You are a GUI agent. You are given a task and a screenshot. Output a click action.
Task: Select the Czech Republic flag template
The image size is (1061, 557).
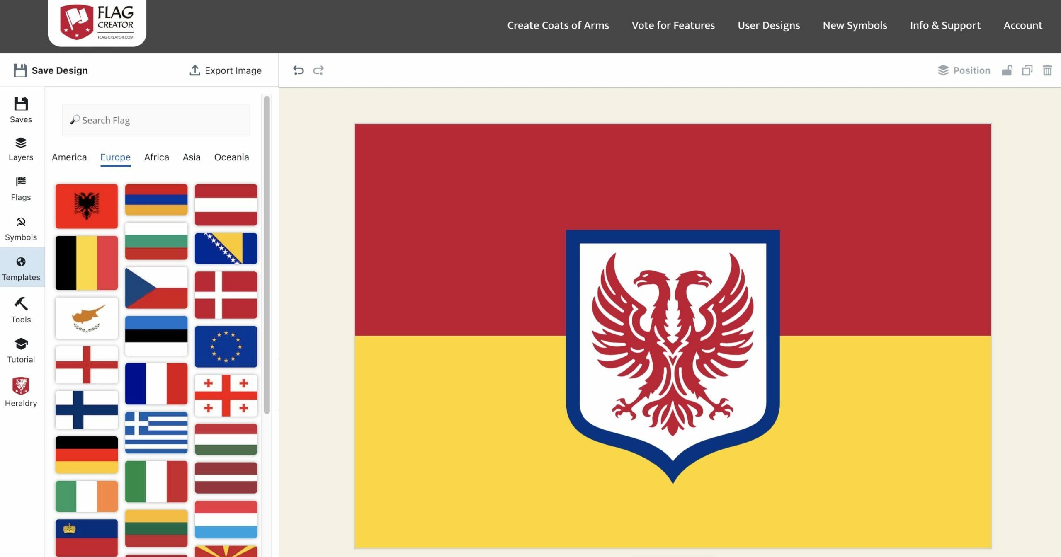[156, 288]
